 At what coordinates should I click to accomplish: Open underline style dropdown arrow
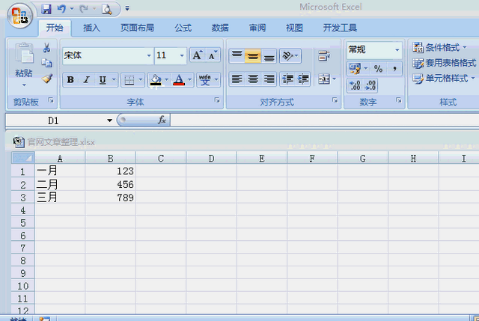[x=114, y=80]
